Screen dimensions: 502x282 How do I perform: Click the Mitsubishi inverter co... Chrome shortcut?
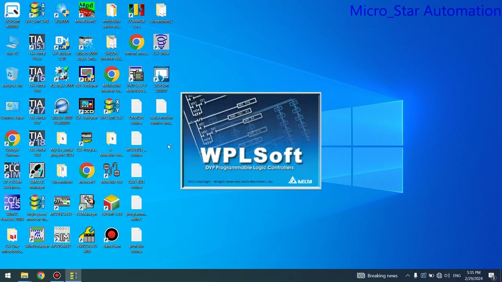click(111, 79)
